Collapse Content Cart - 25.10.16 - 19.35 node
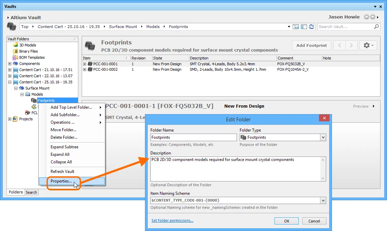The height and width of the screenshot is (231, 387). (10, 82)
